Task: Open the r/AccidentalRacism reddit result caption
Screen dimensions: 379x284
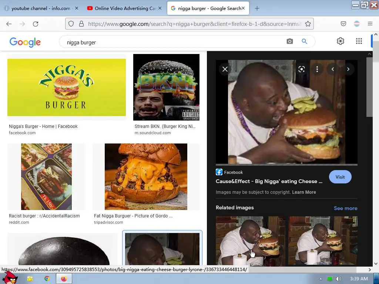Action: tap(44, 216)
